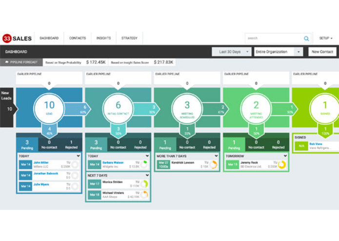Click the score ring for John Miller
This screenshot has height=241, width=339.
75,165
